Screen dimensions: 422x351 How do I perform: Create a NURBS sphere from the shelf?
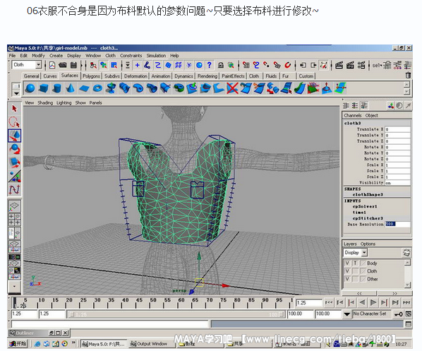(30, 88)
